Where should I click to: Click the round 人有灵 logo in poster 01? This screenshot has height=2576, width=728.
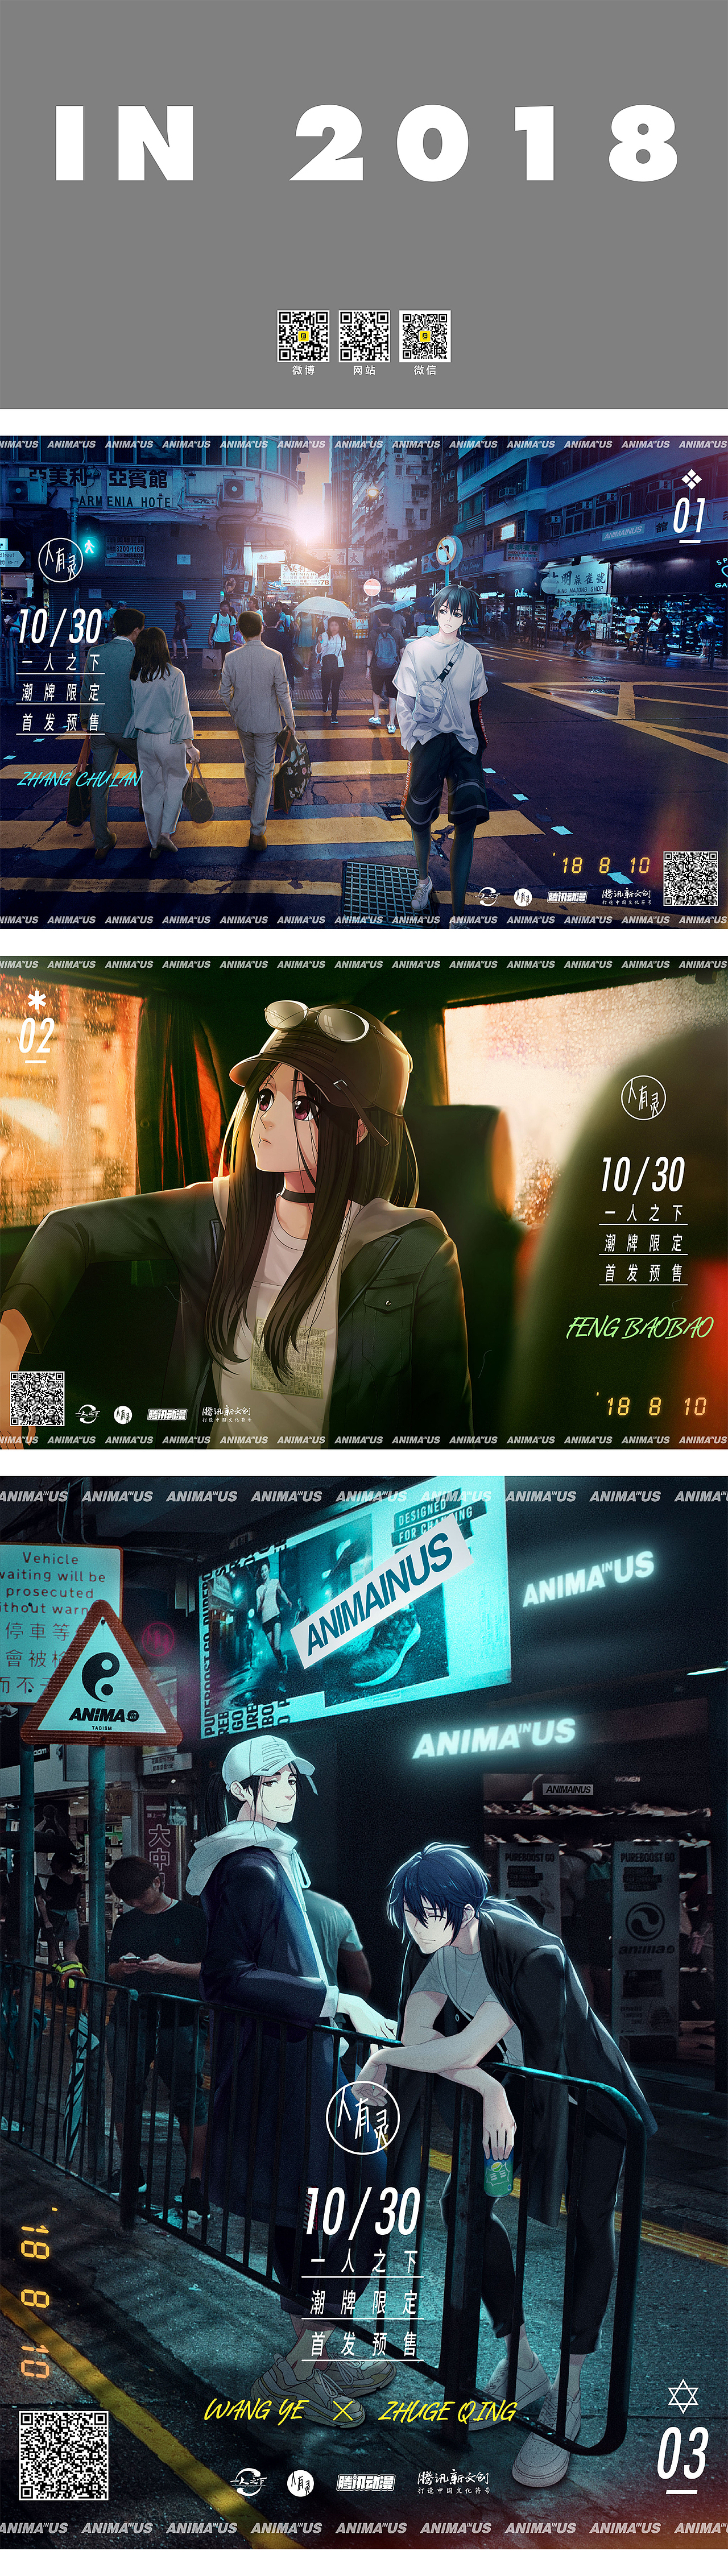(60, 561)
